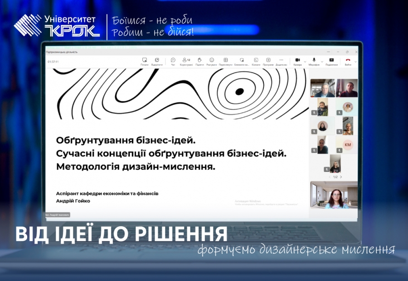Open the More (Додатково) three-dots menu
The image size is (408, 281).
point(281,60)
